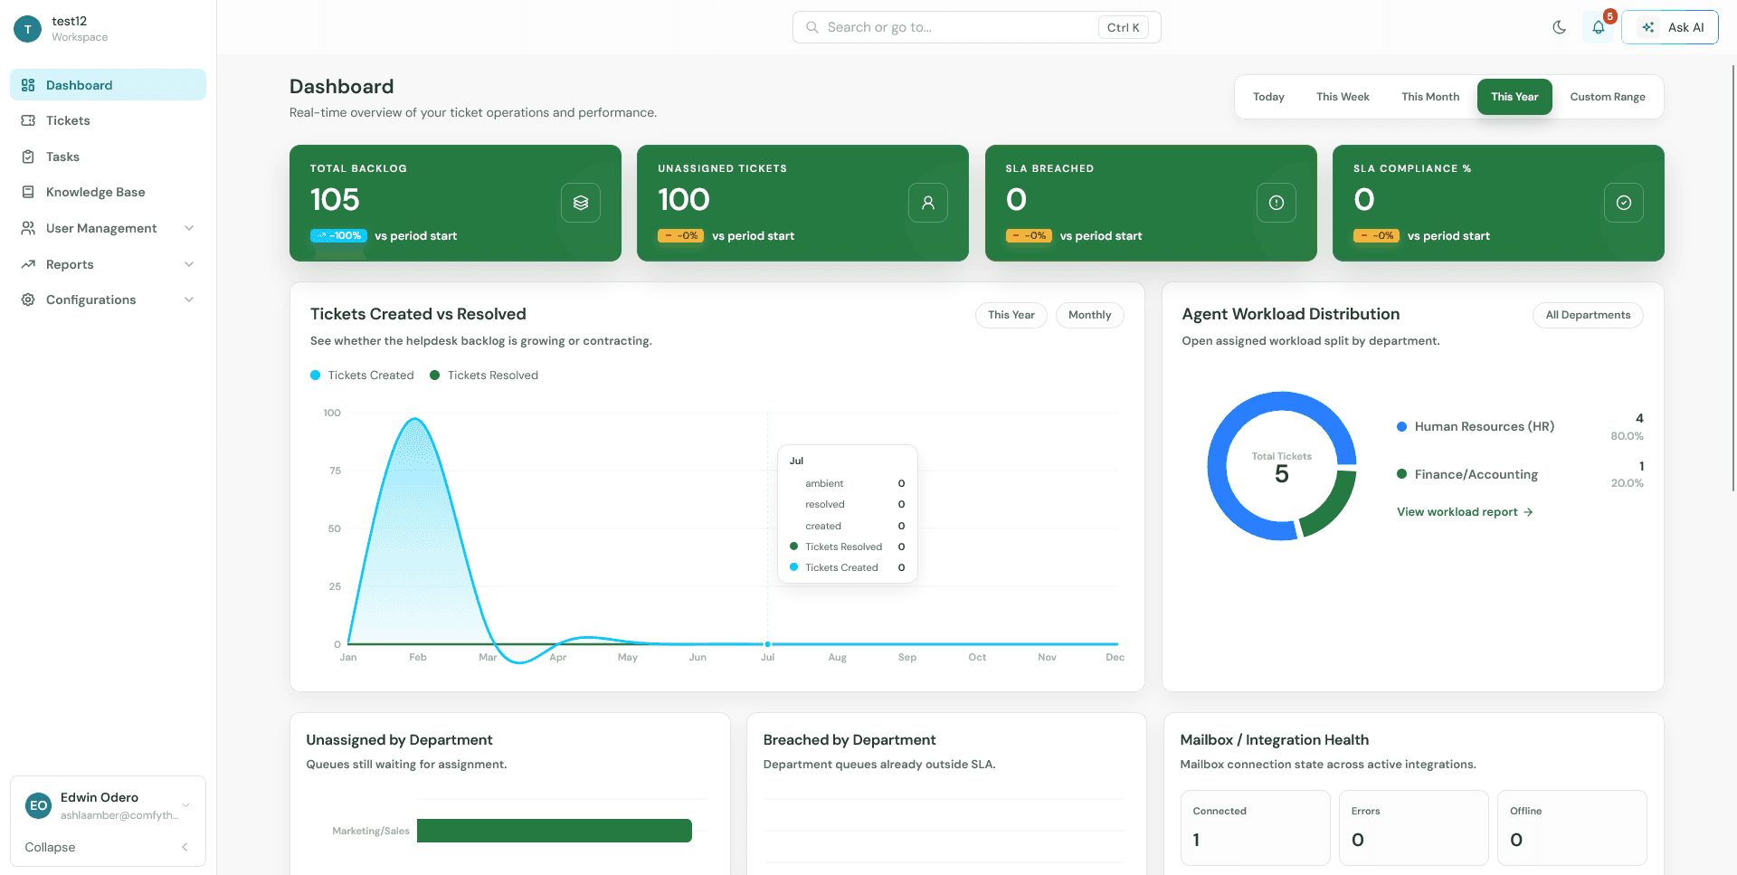Click the test12 workspace avatar

coord(28,29)
